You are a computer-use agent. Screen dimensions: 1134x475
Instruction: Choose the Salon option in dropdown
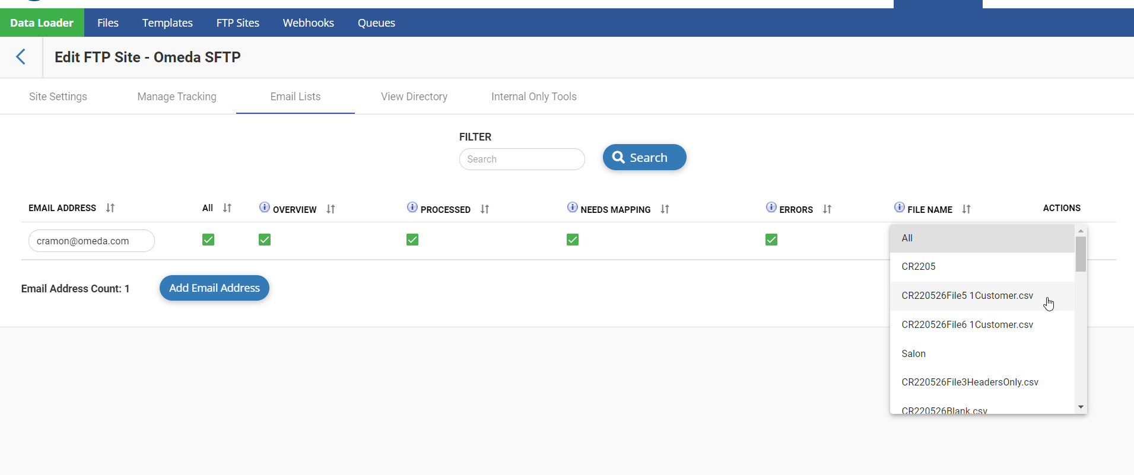(x=914, y=354)
